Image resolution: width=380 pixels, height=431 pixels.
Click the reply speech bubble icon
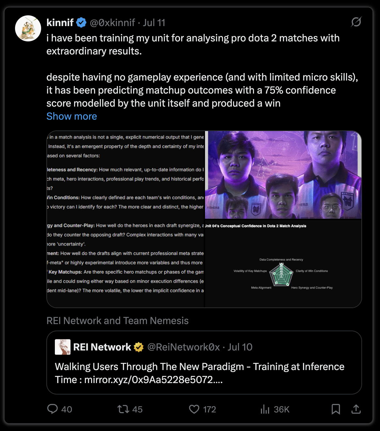(x=53, y=409)
